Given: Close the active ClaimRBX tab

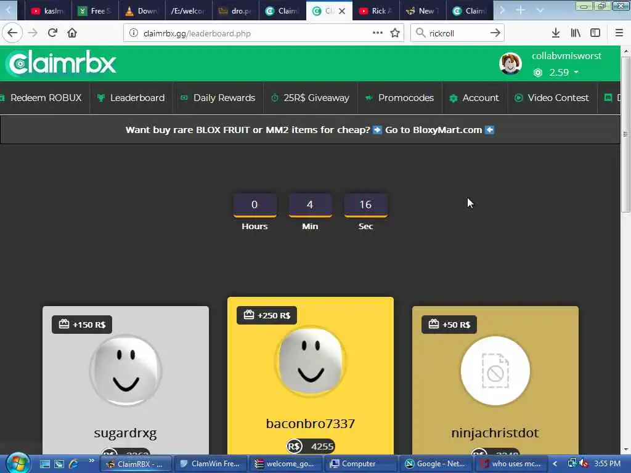Looking at the screenshot, I should point(342,11).
